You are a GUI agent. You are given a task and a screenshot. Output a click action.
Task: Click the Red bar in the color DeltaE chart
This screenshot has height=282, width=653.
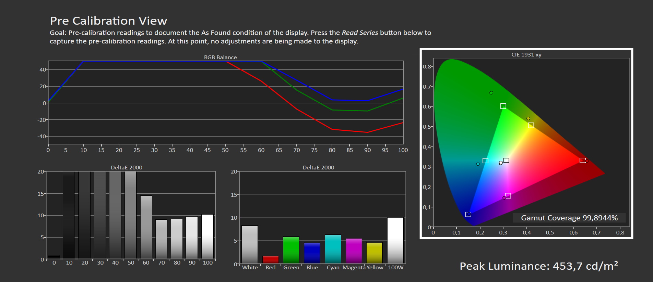pos(271,259)
